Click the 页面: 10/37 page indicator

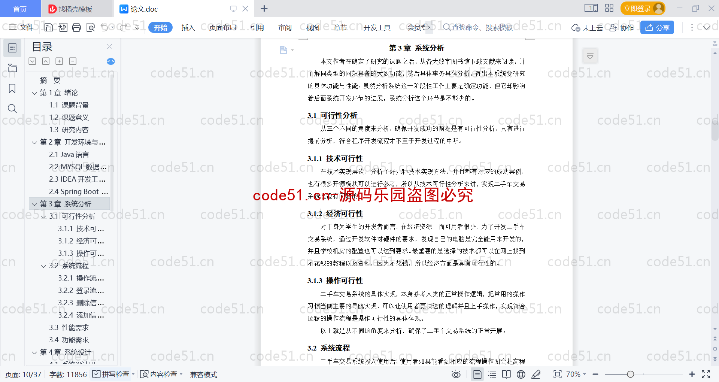(23, 375)
